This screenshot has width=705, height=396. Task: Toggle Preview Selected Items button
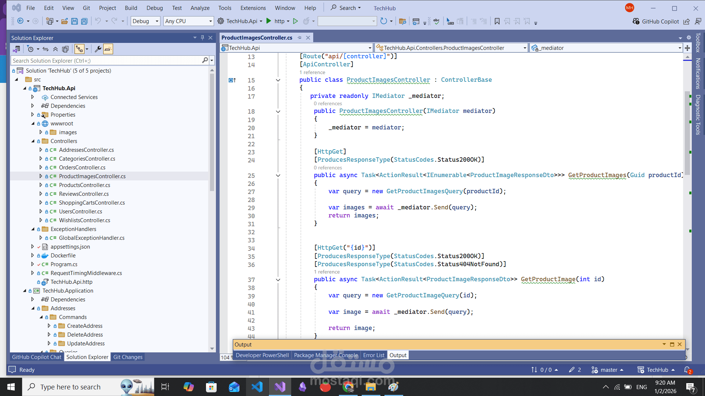[108, 49]
